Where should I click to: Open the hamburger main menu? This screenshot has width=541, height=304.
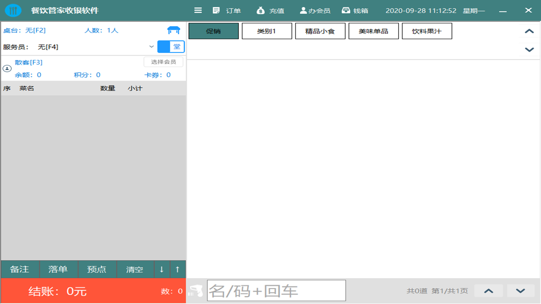point(198,10)
